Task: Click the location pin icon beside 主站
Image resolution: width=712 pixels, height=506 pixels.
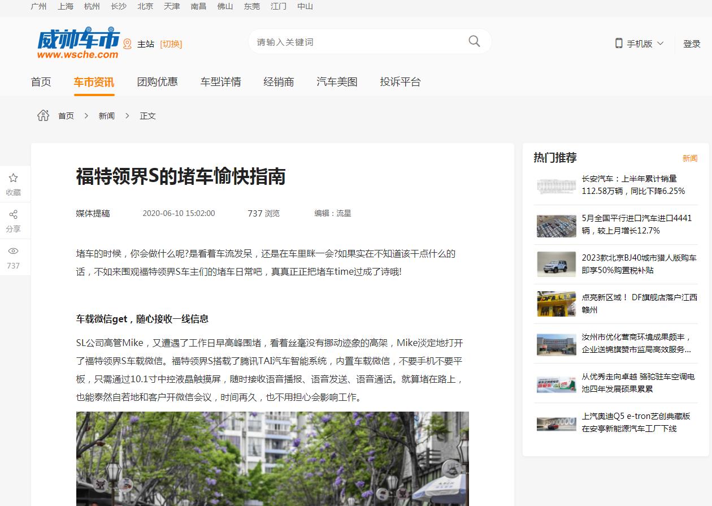Action: pos(127,44)
